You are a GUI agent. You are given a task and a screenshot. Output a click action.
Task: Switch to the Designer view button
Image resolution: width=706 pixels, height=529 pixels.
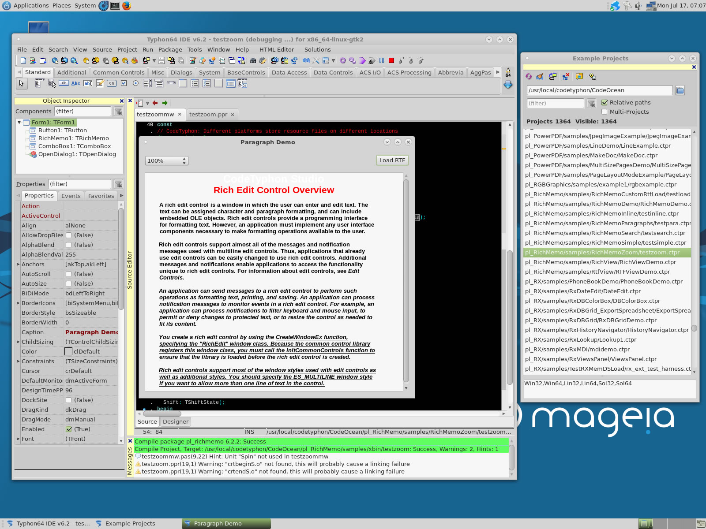pyautogui.click(x=176, y=421)
